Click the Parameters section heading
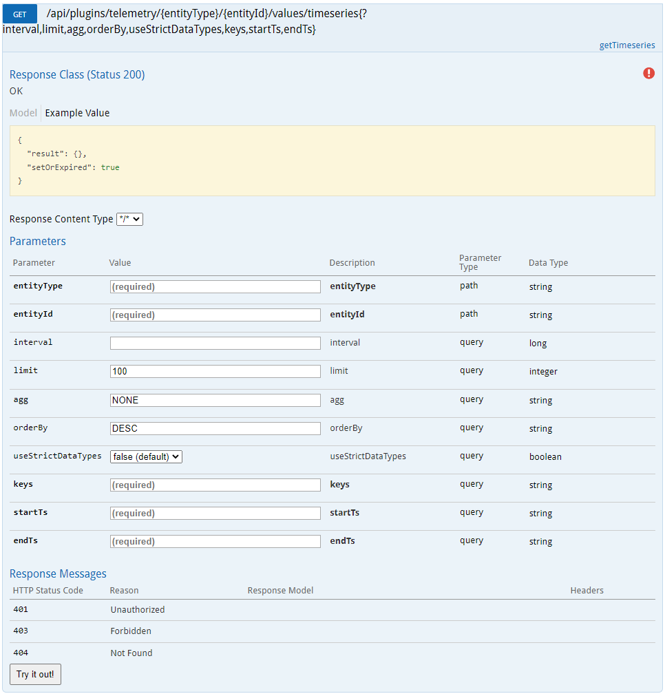Viewport: 665px width, 696px height. coord(38,241)
